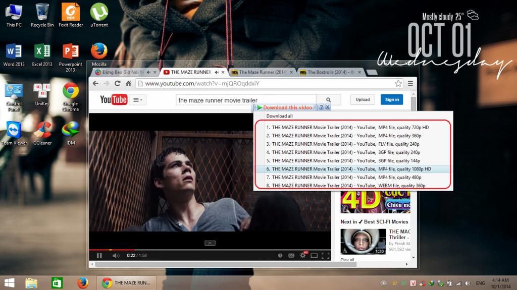Launch Mozilla Firefox desktop icon
517x290 pixels.
tap(99, 54)
